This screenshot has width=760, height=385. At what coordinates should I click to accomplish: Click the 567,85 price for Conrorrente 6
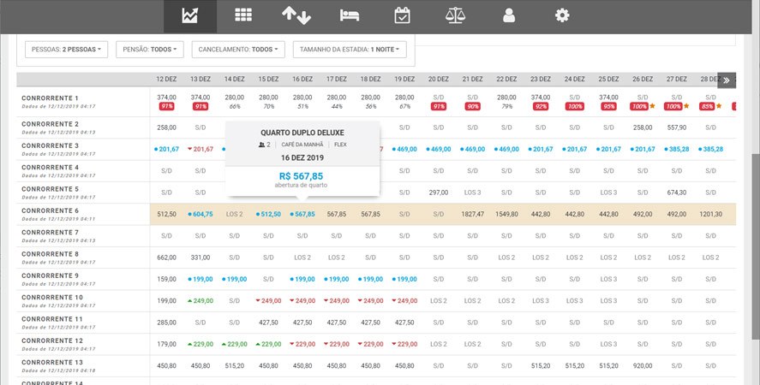(303, 214)
